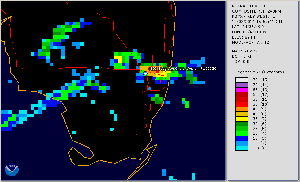Select the 35 dBZ yellow legend swatch

point(241,119)
